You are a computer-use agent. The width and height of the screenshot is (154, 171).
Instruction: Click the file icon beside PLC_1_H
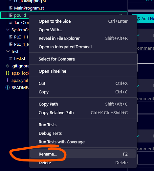[11, 37]
